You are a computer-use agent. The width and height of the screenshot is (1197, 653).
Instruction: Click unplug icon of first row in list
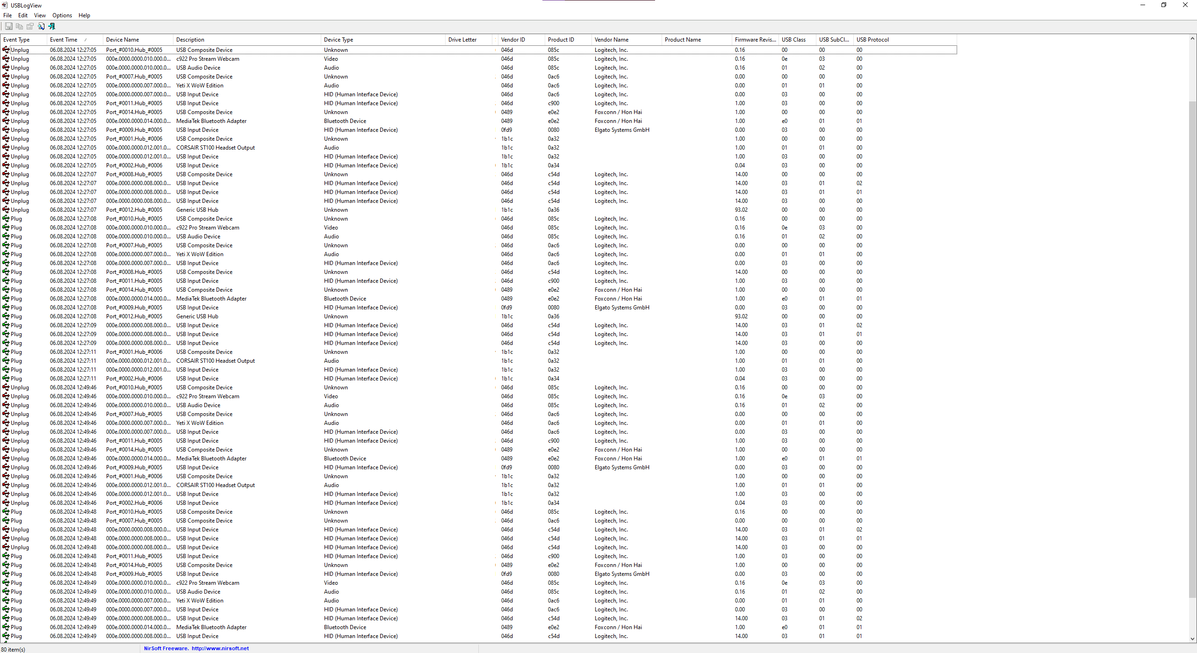pos(6,50)
